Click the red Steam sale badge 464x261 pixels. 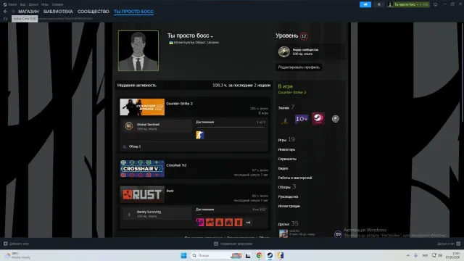[318, 119]
